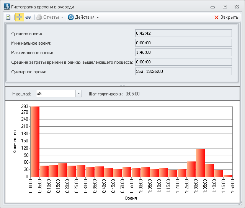Click the application icon in title bar
The image size is (245, 208).
(x=7, y=7)
